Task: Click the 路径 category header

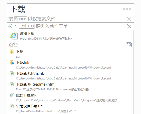Action: (x=13, y=45)
